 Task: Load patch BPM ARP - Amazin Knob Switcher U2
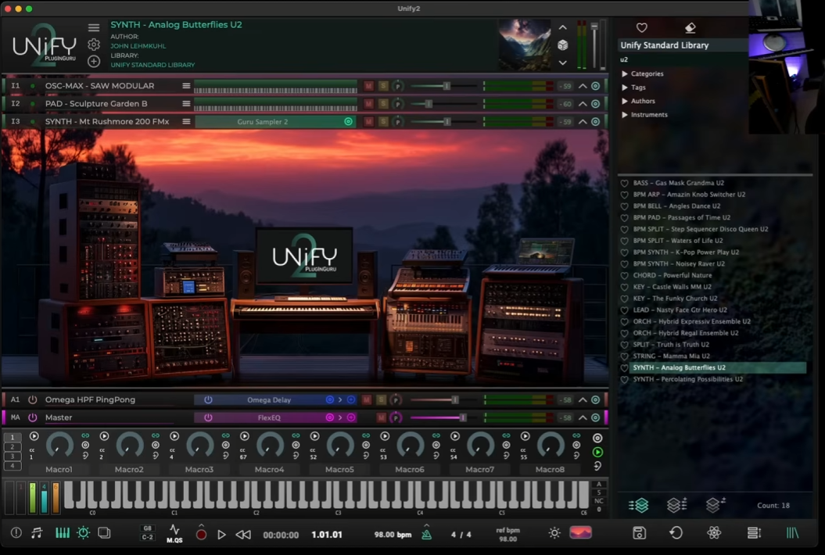689,195
